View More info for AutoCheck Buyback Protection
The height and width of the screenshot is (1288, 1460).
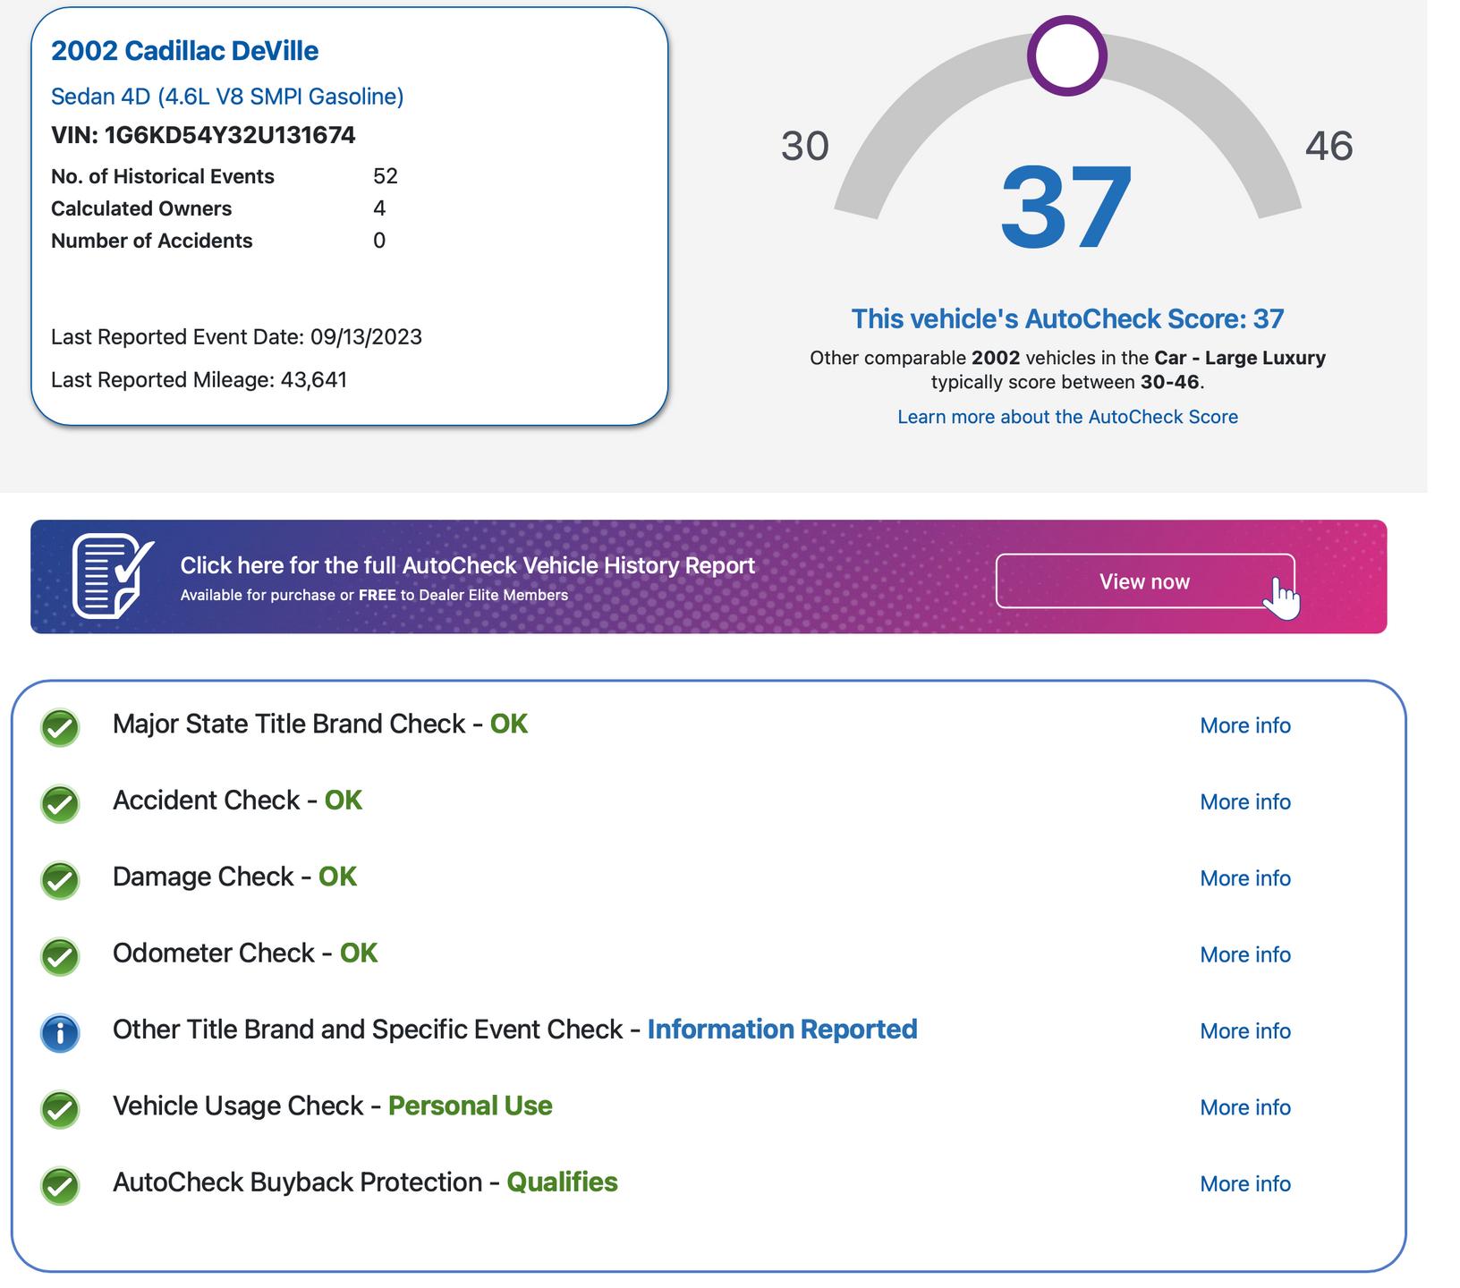click(x=1244, y=1184)
